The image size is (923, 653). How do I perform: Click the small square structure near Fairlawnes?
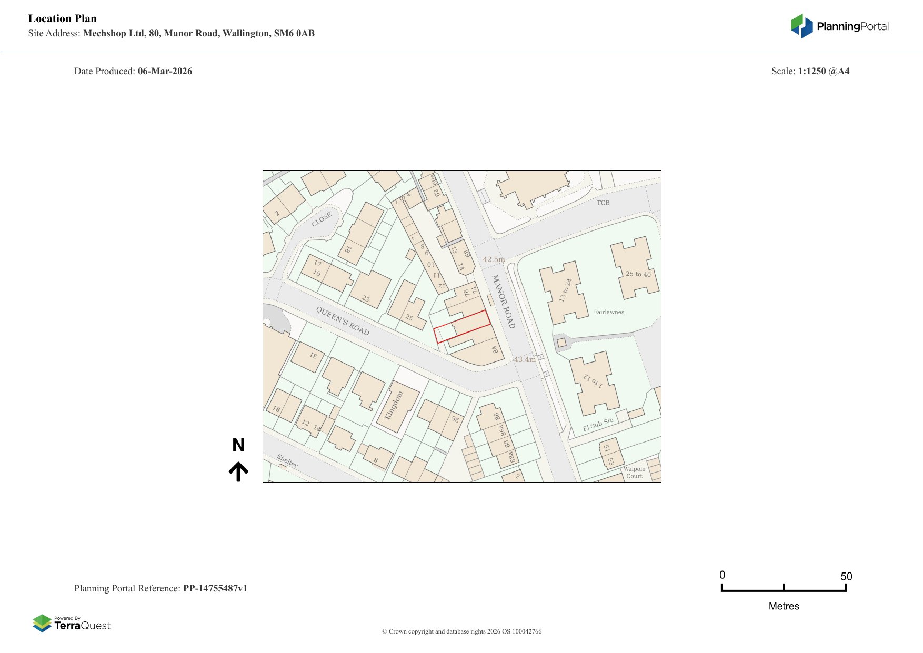pyautogui.click(x=561, y=343)
